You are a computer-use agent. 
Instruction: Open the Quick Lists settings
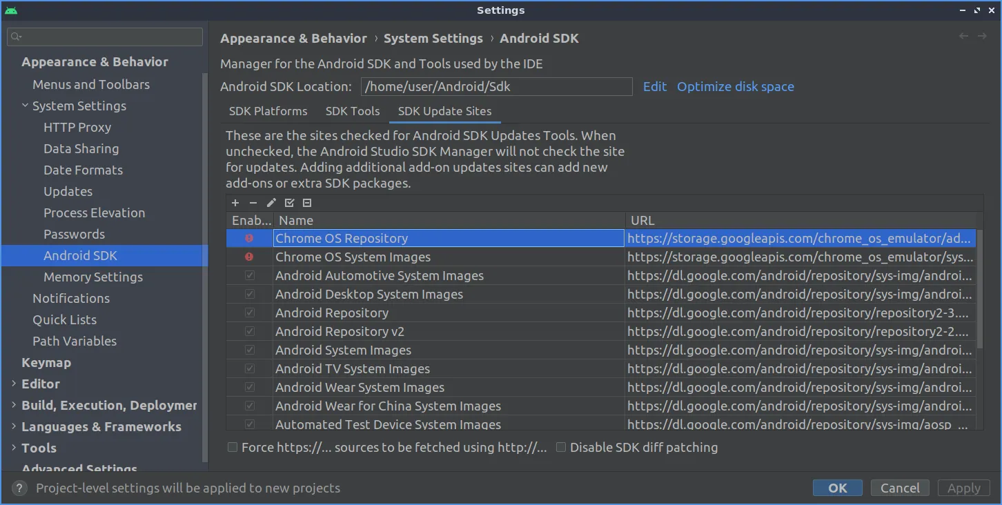coord(65,319)
